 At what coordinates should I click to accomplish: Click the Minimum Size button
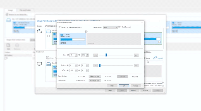95,76
